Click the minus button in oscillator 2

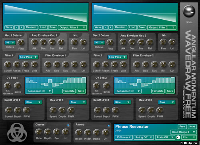[106, 27]
